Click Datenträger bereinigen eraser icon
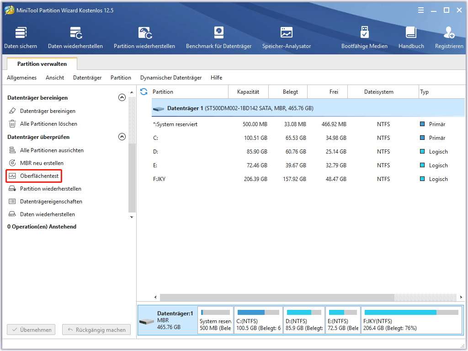Image resolution: width=468 pixels, height=351 pixels. point(12,111)
